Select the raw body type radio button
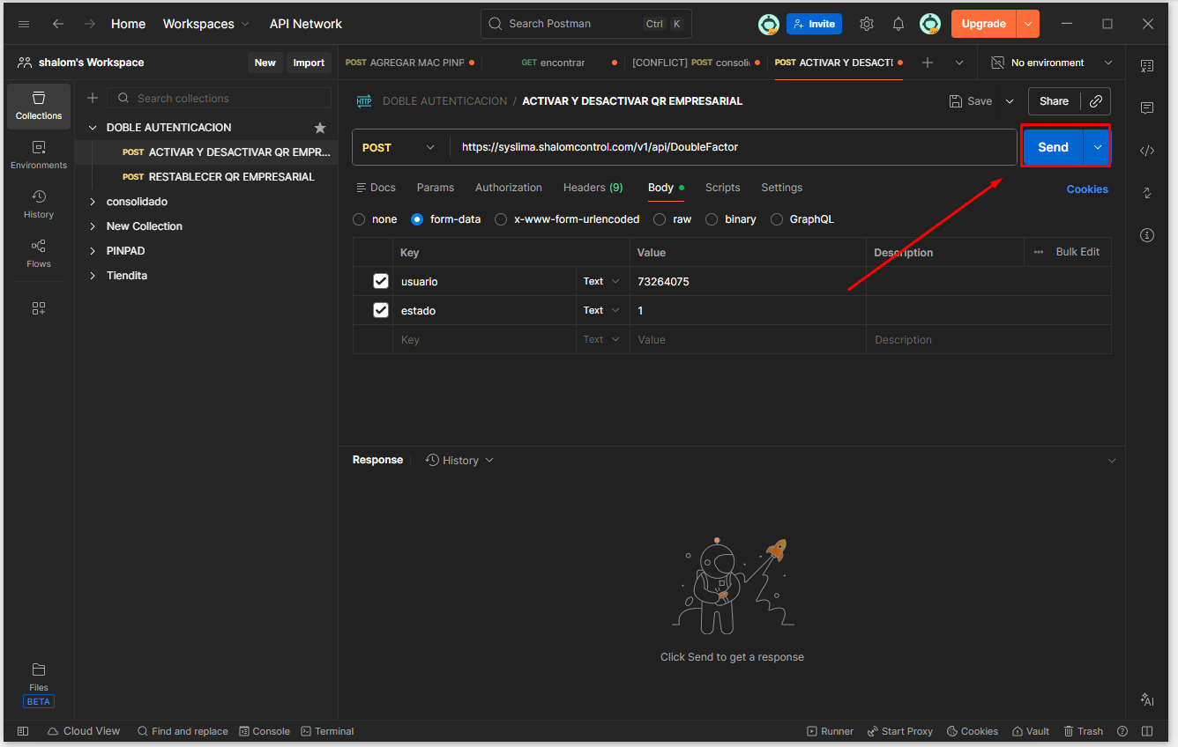Screen dimensions: 1178x747 tap(660, 219)
